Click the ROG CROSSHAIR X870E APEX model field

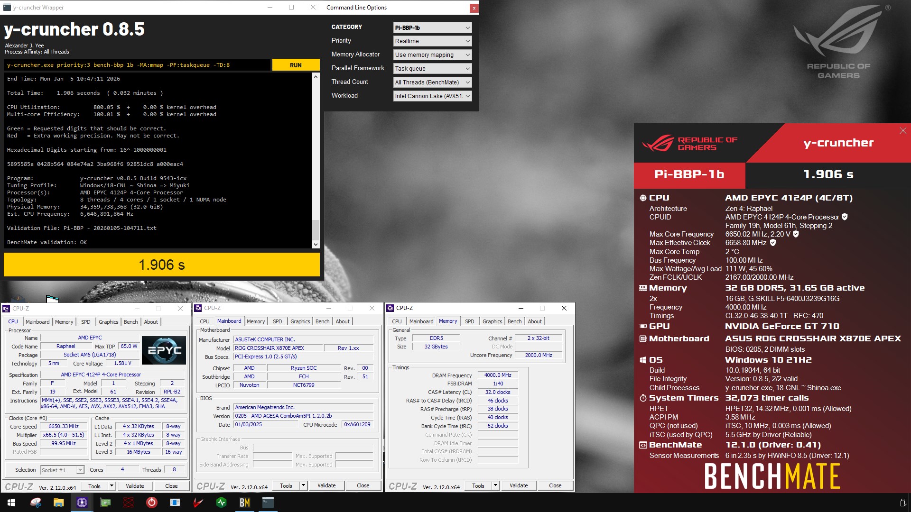[278, 348]
